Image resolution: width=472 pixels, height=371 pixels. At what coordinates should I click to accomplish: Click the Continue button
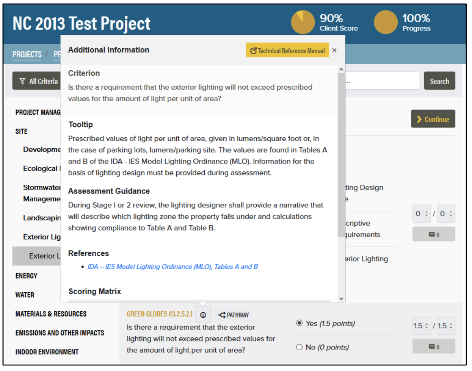click(433, 119)
